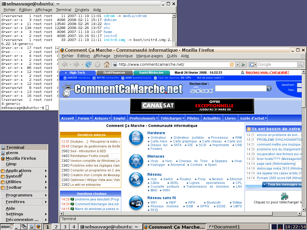Expand the Programmes submenu in the desktop menu
Screen dimensions: 307x230
pos(24,195)
